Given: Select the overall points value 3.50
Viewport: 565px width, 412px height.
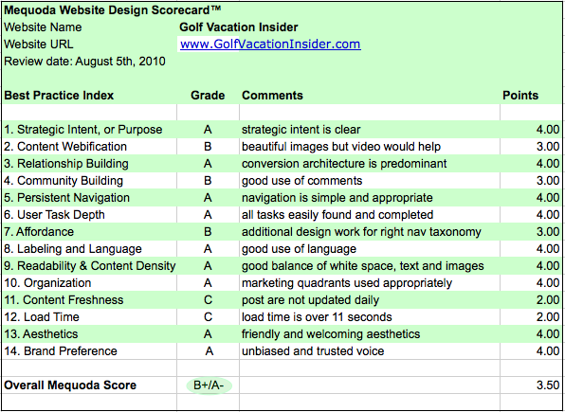Looking at the screenshot, I should pyautogui.click(x=548, y=385).
